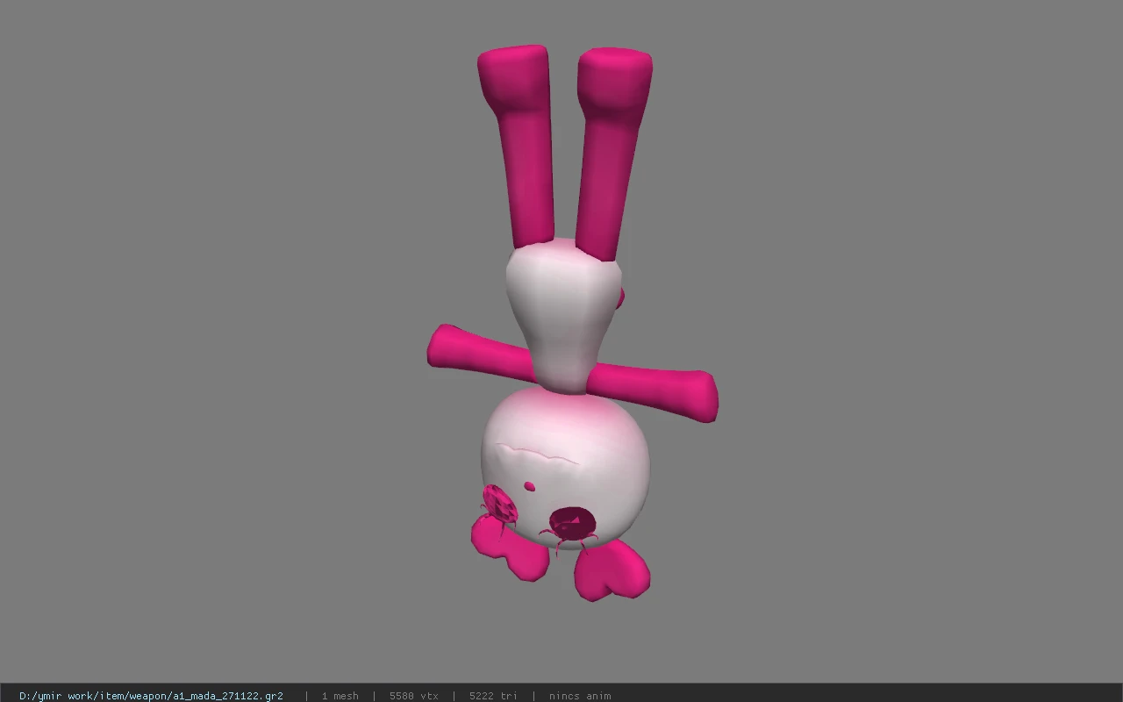Click the dark red gem on the head
Image resolution: width=1123 pixels, height=702 pixels.
pyautogui.click(x=572, y=525)
